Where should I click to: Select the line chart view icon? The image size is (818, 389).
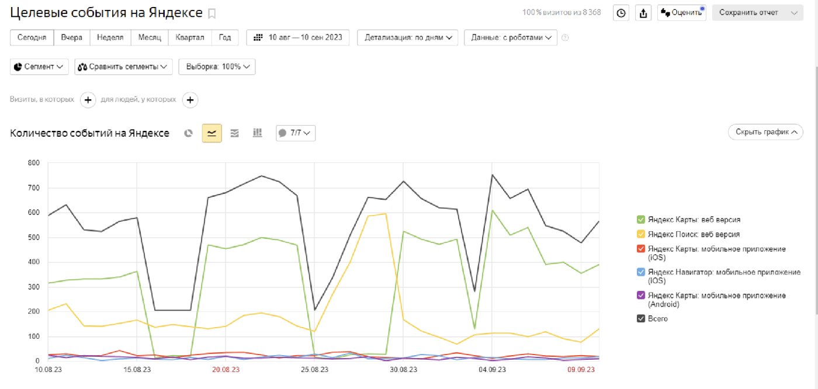pyautogui.click(x=212, y=133)
